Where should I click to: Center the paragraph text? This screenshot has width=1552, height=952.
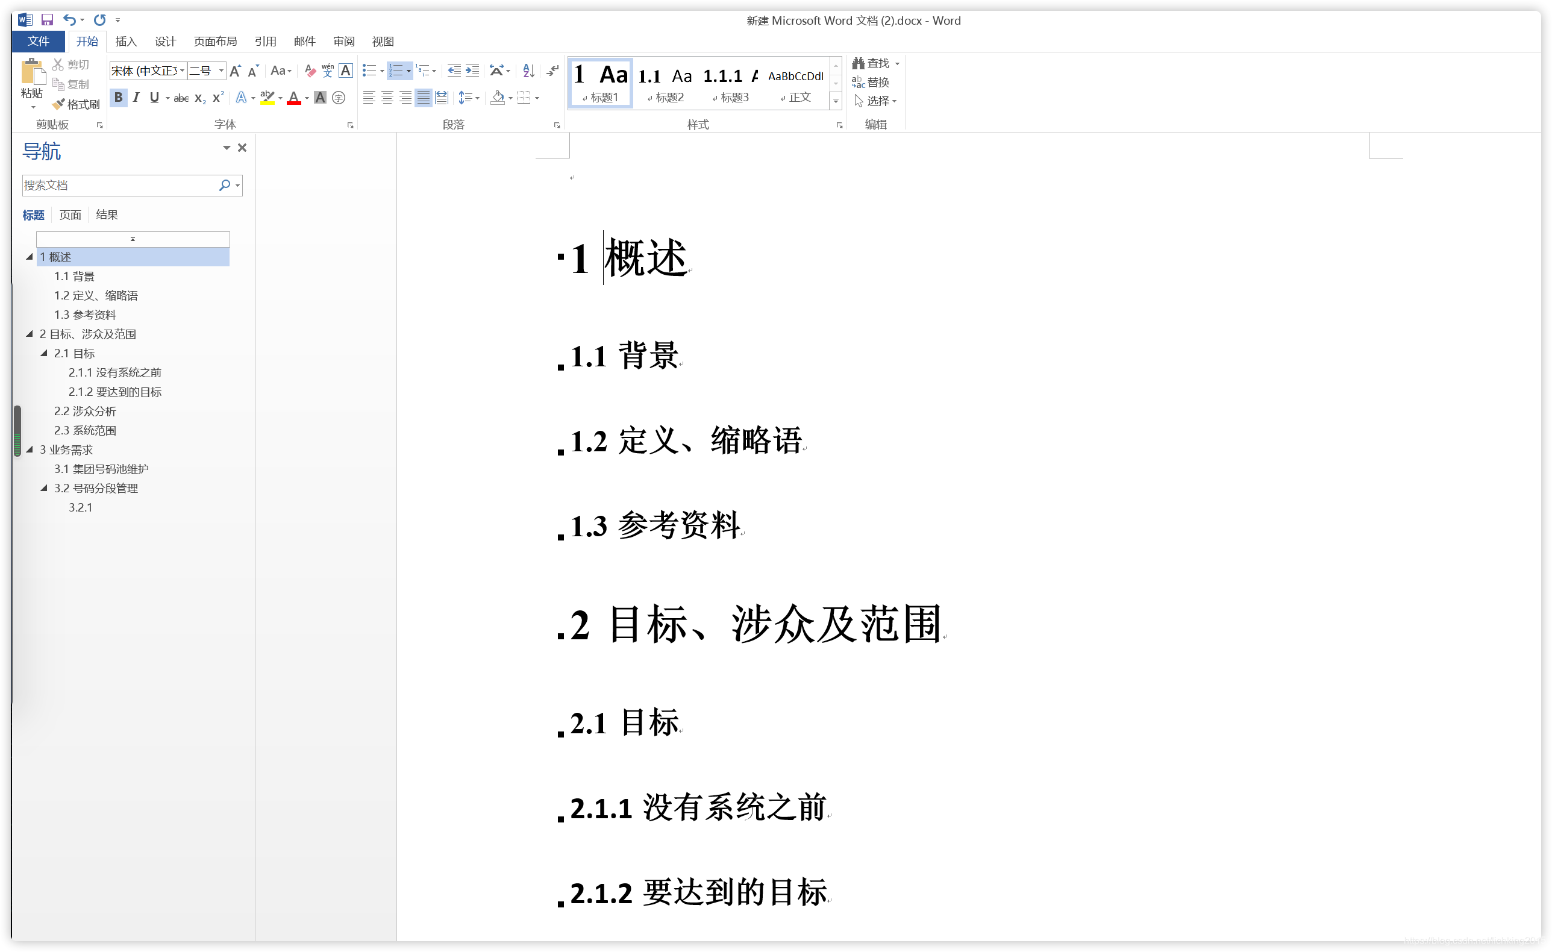click(x=387, y=98)
